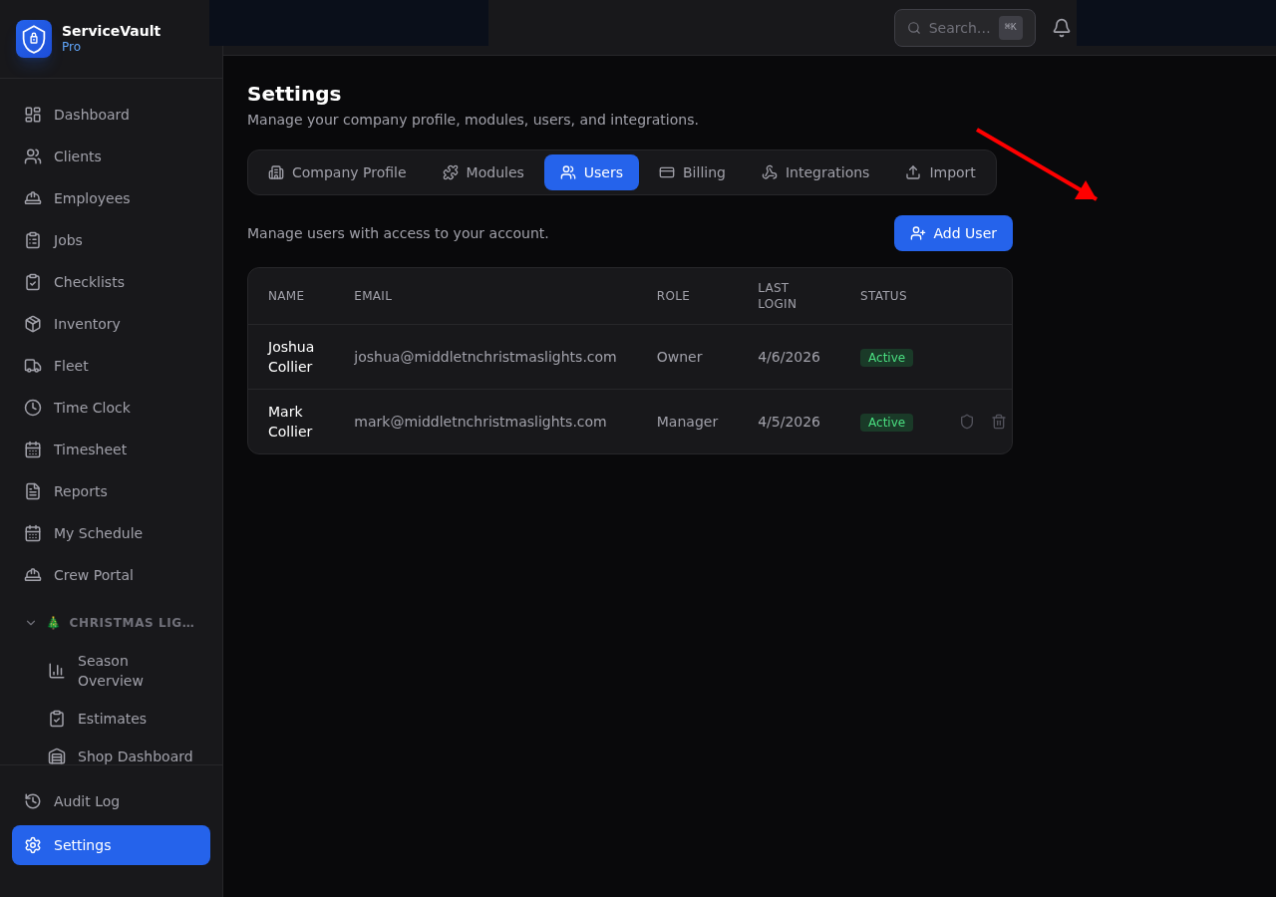The height and width of the screenshot is (897, 1276).
Task: Open Timesheet via its calendar icon
Action: pos(33,448)
